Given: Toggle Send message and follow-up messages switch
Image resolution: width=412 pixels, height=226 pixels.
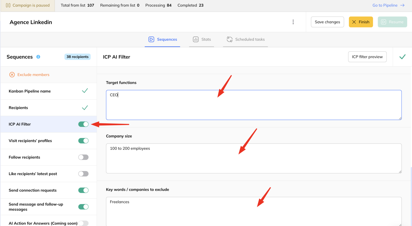Looking at the screenshot, I should [x=83, y=207].
